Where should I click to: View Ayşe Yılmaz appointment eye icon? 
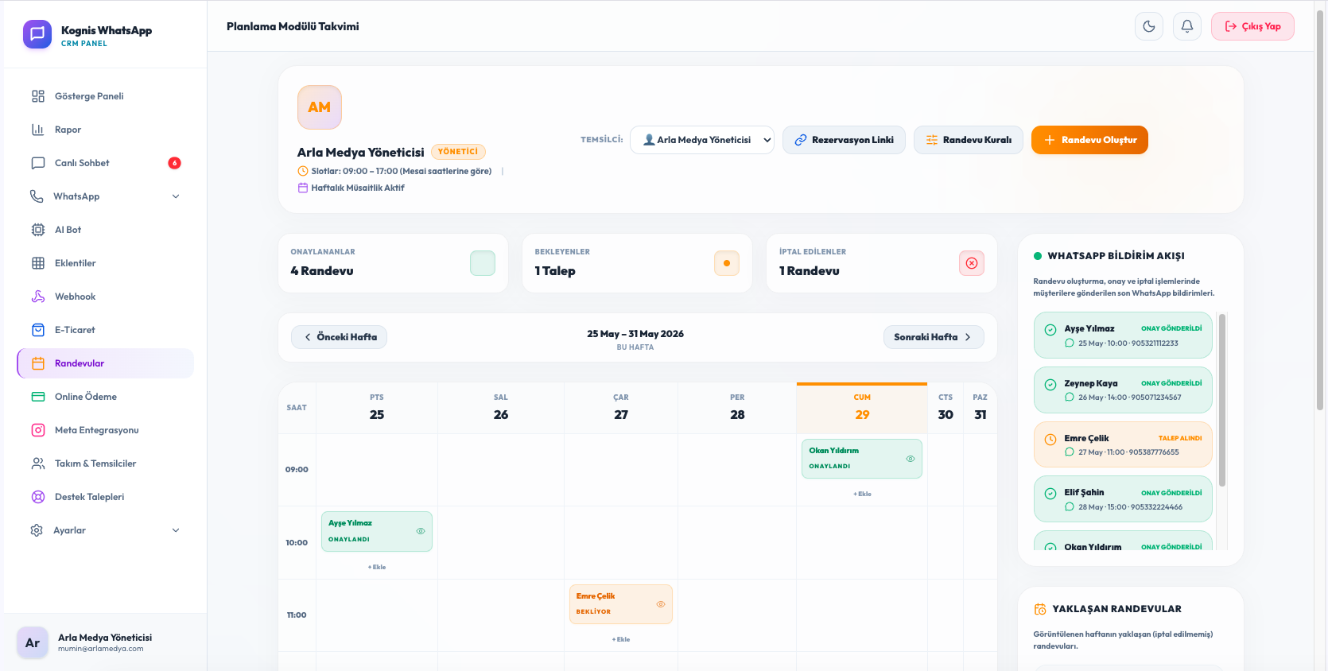(421, 531)
